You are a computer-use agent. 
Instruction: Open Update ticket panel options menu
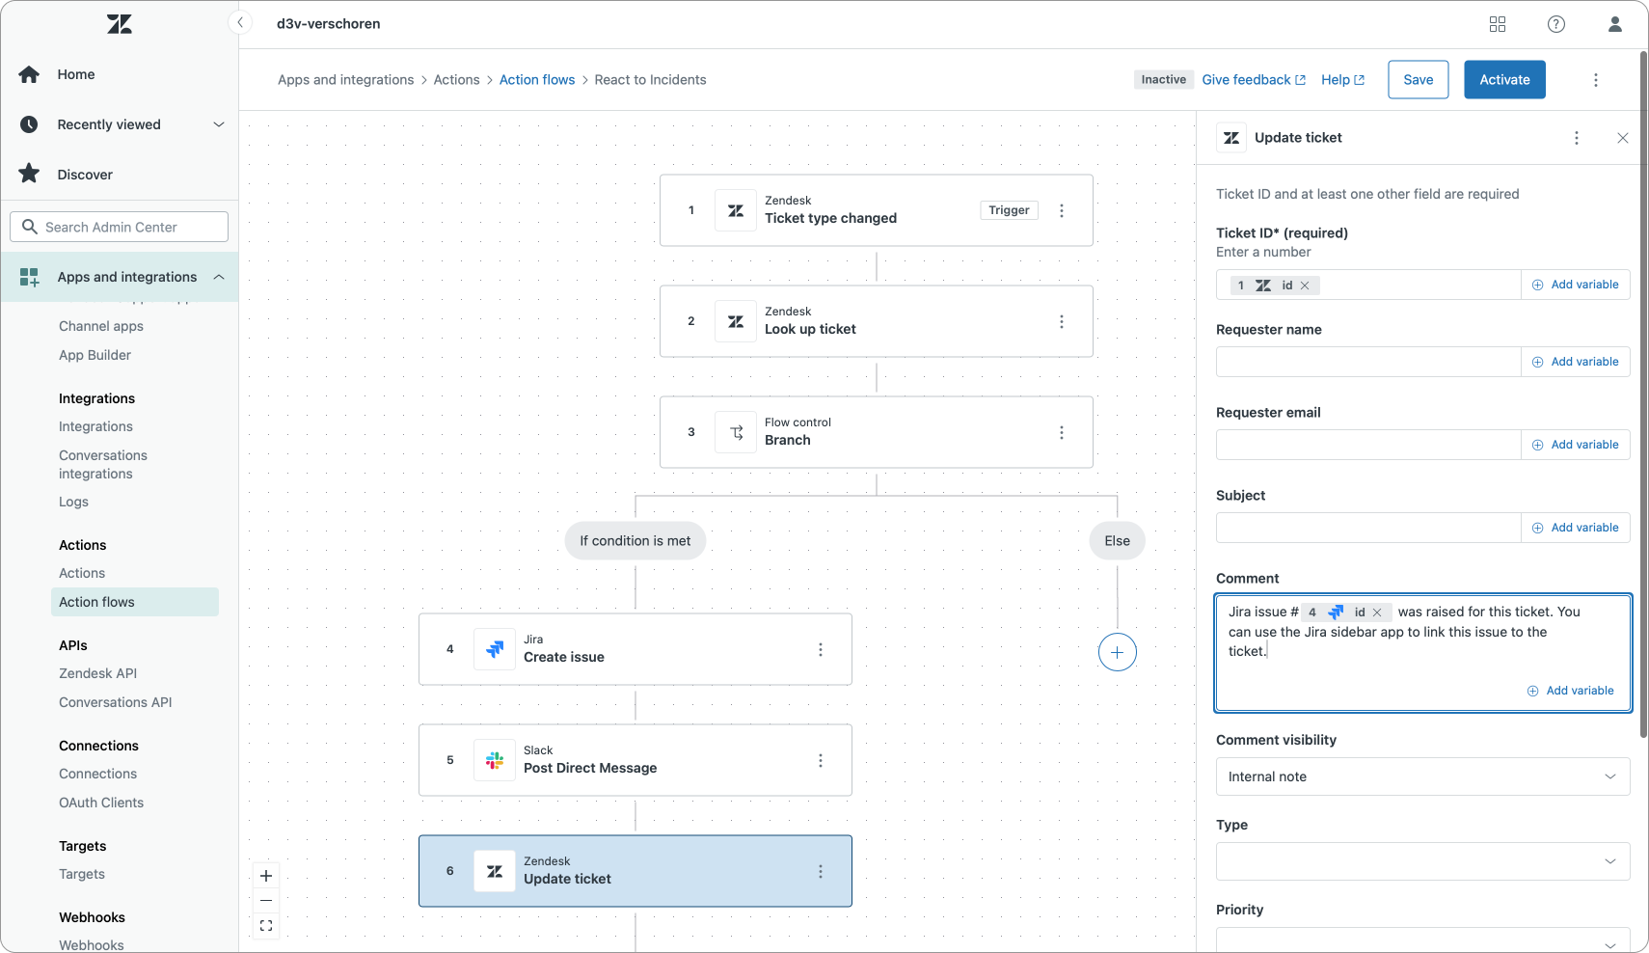click(x=1577, y=138)
